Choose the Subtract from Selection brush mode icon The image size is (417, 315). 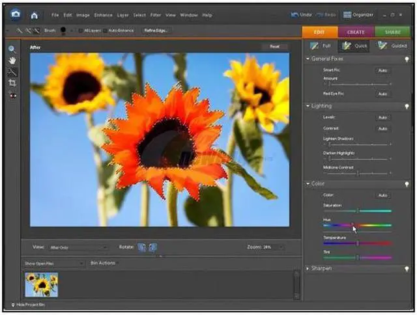point(36,31)
